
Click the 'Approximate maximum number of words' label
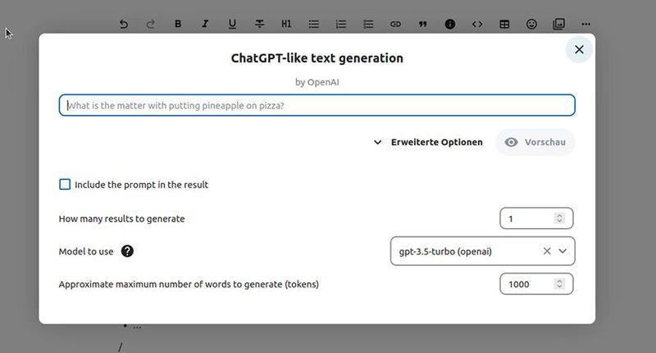coord(189,284)
